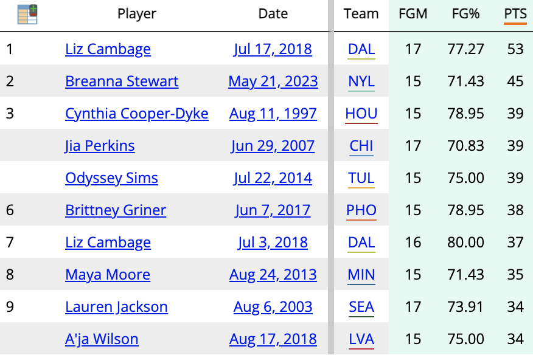Click the SEA team link
The width and height of the screenshot is (533, 355).
tap(361, 307)
